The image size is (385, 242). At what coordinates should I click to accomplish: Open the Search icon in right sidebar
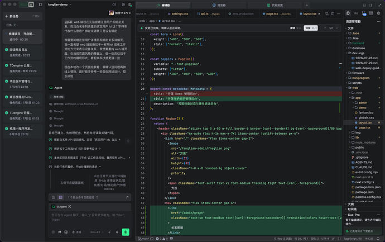[356, 13]
